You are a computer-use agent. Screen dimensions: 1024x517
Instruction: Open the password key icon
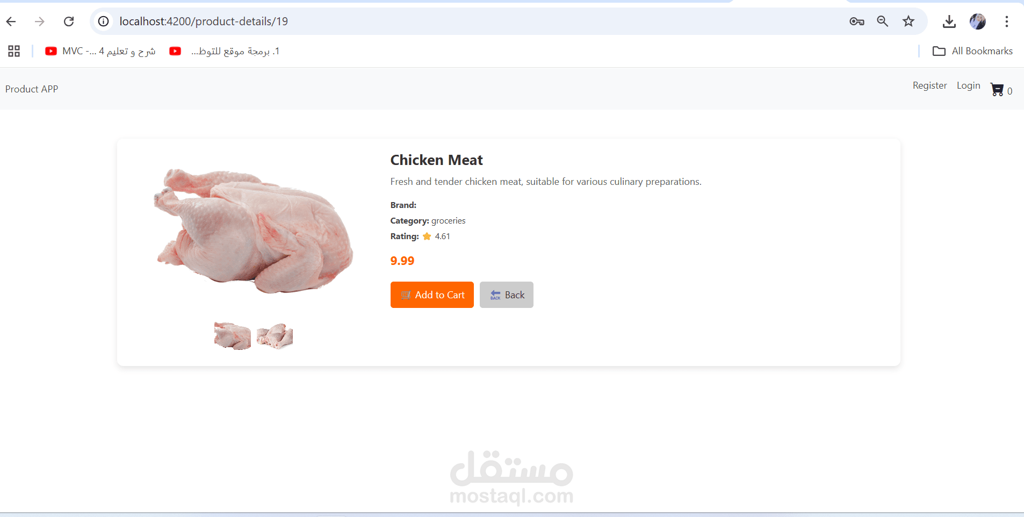click(857, 21)
